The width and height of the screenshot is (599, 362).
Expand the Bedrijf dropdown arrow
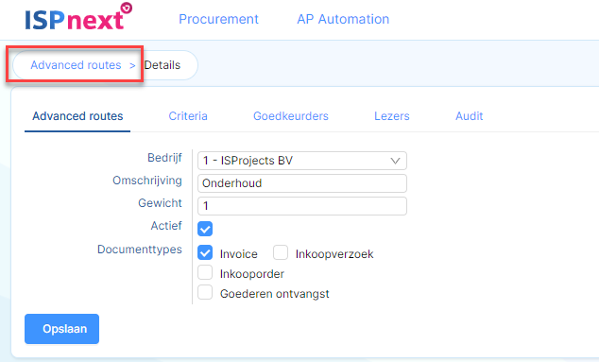pyautogui.click(x=395, y=161)
